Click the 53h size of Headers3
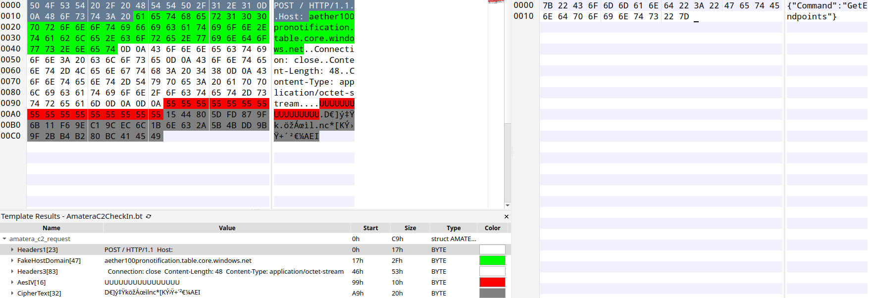This screenshot has width=870, height=298. point(397,271)
